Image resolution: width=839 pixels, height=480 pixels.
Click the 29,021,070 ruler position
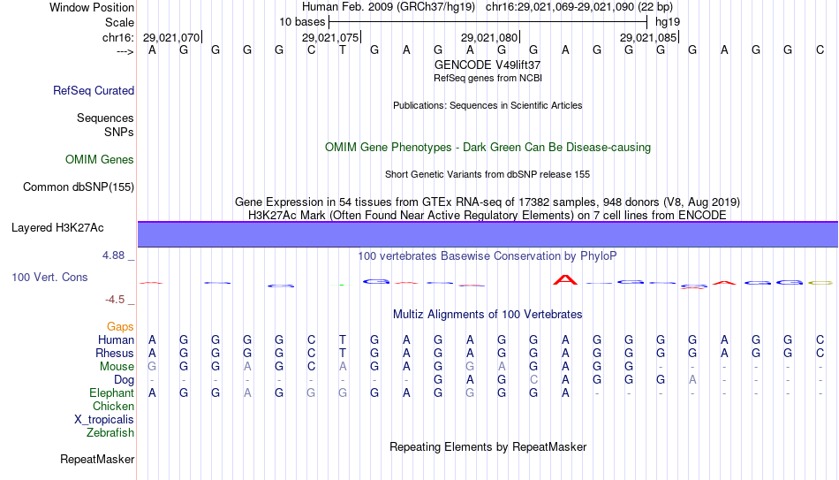(171, 37)
